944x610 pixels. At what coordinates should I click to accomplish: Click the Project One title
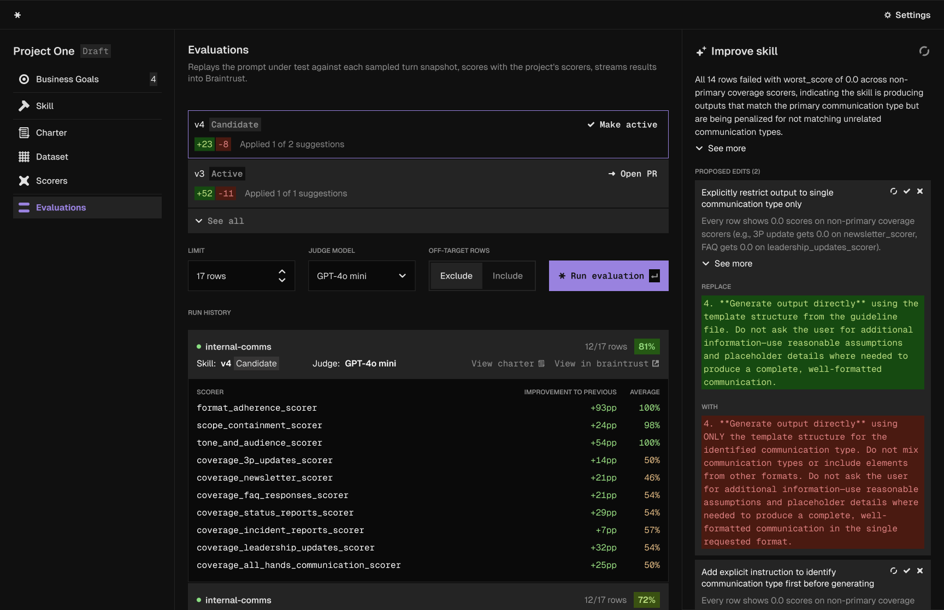click(44, 51)
